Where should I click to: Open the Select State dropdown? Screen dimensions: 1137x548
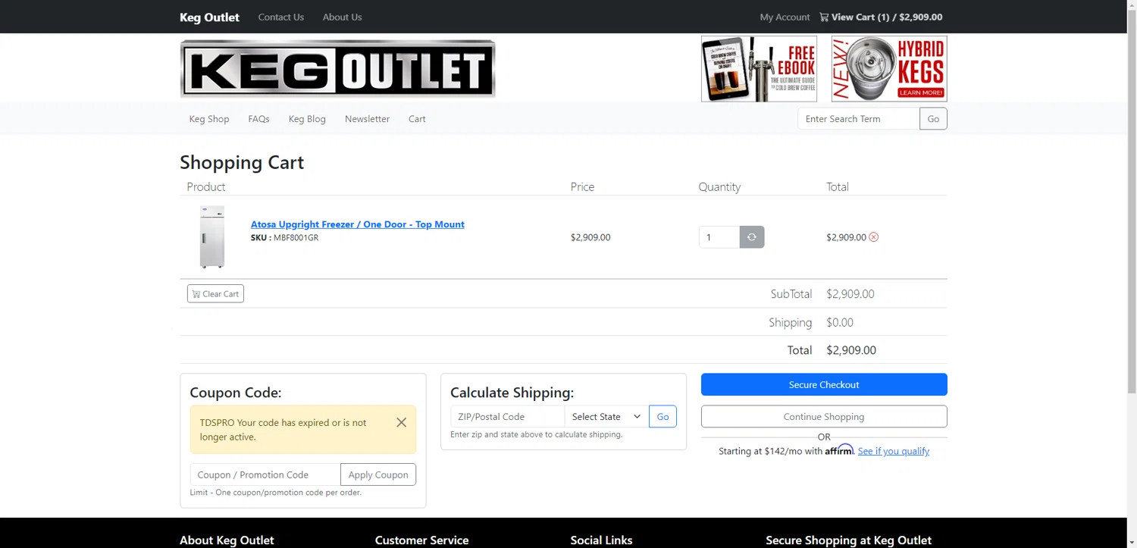coord(606,417)
